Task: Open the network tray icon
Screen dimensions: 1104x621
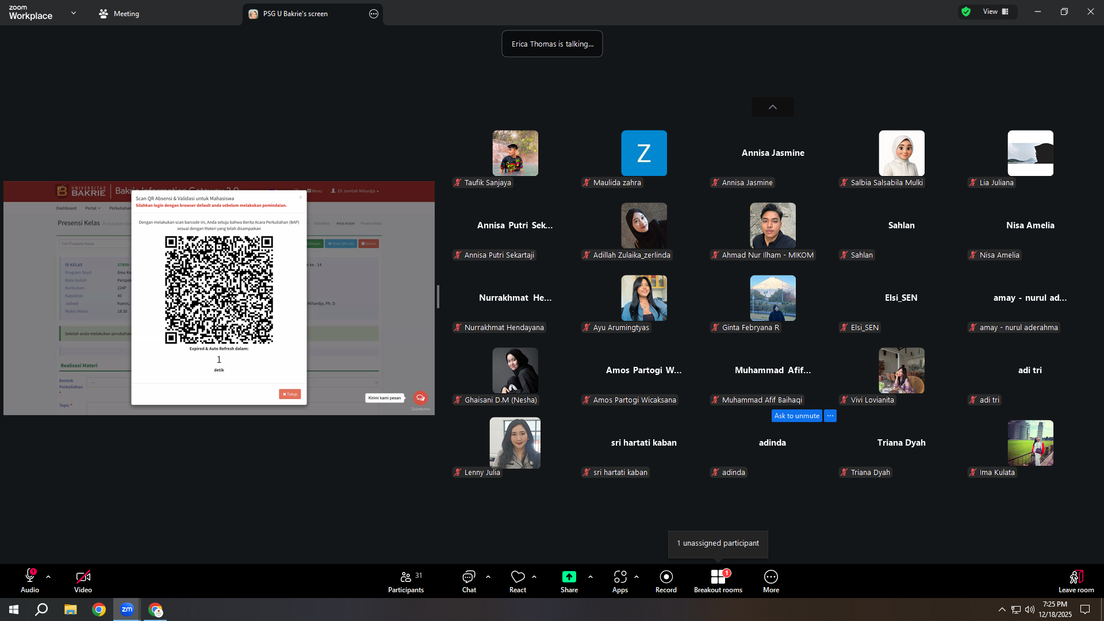Action: (x=1016, y=609)
